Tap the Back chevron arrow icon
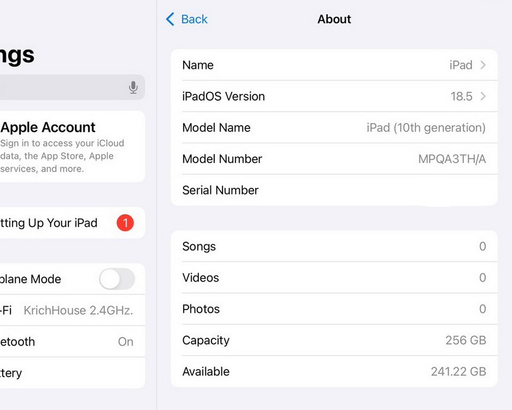512x410 pixels. click(x=170, y=19)
